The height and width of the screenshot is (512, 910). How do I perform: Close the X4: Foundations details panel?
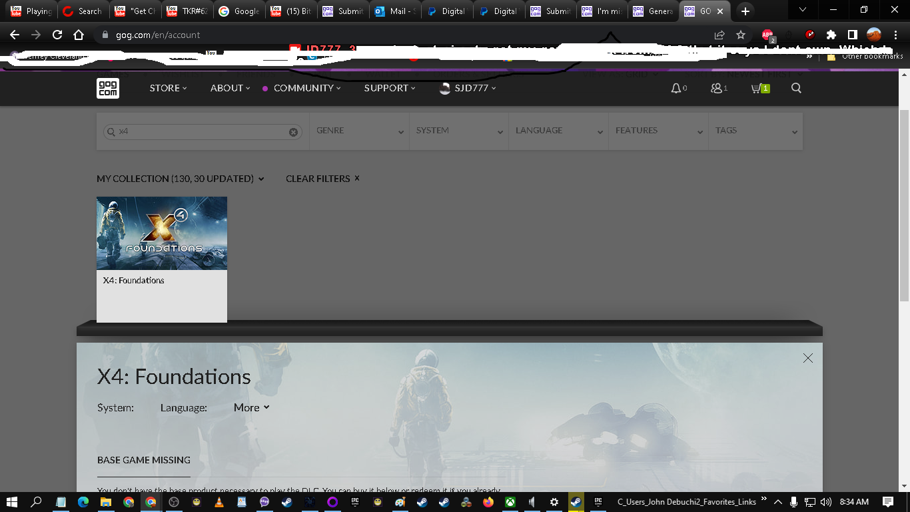pyautogui.click(x=808, y=358)
